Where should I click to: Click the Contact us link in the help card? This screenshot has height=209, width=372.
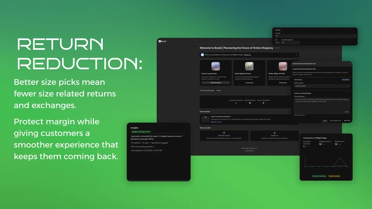pos(274,136)
